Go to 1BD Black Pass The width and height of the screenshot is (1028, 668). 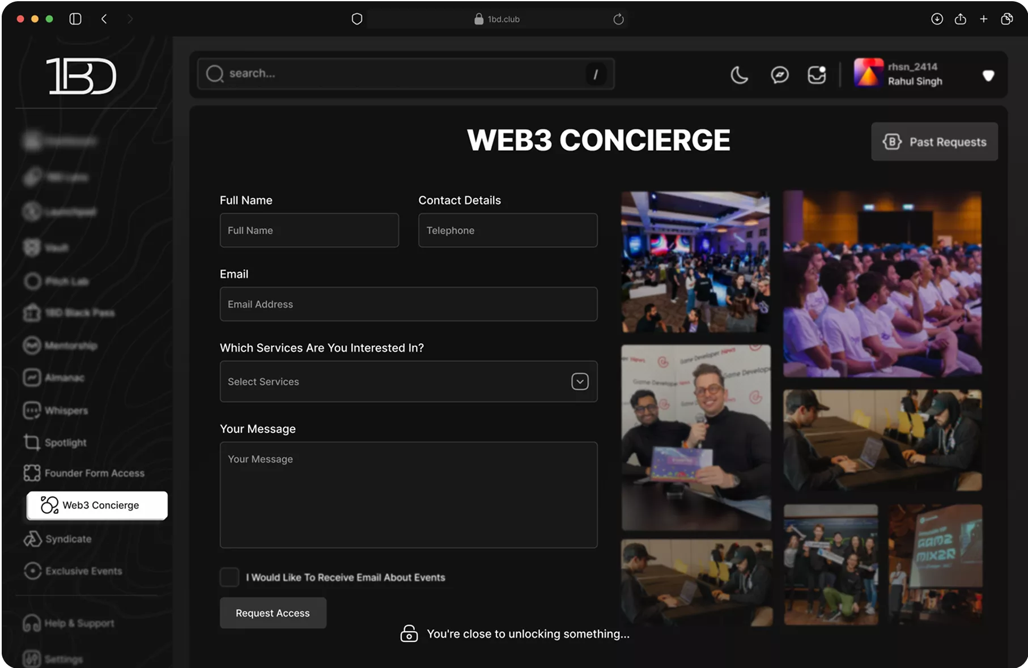(69, 313)
